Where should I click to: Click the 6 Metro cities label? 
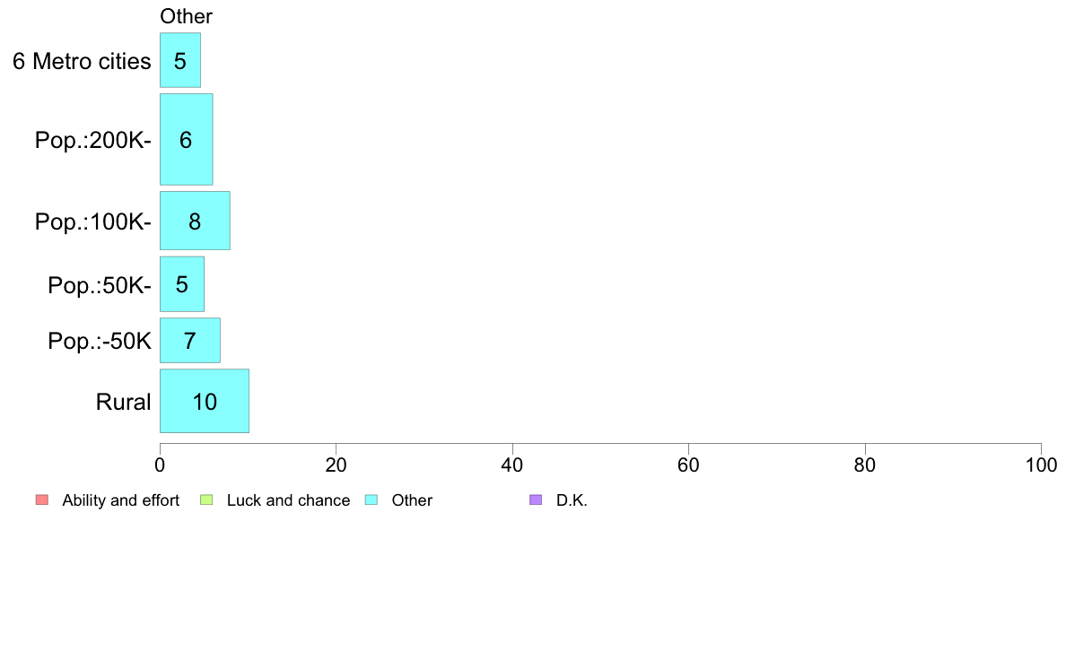[82, 61]
